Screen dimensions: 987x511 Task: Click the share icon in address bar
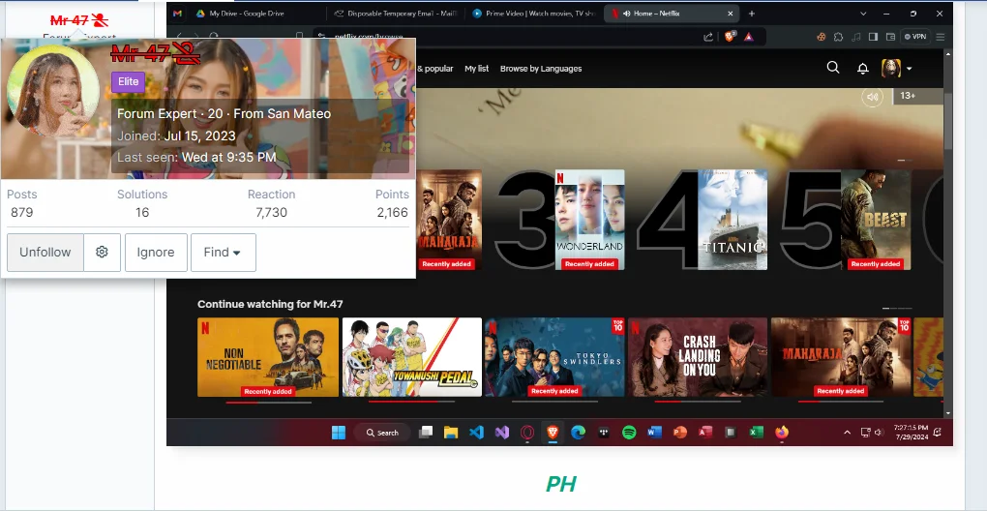tap(708, 37)
